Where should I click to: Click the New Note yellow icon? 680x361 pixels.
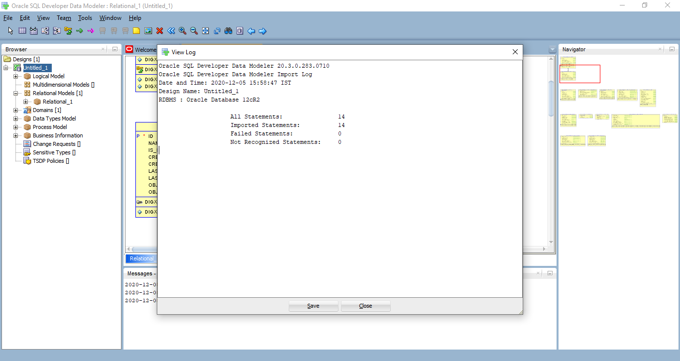[136, 31]
